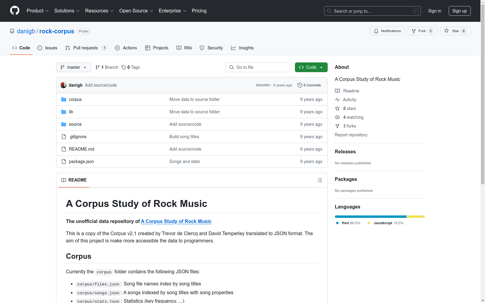This screenshot has width=485, height=303.
Task: Expand the Product menu
Action: (38, 11)
